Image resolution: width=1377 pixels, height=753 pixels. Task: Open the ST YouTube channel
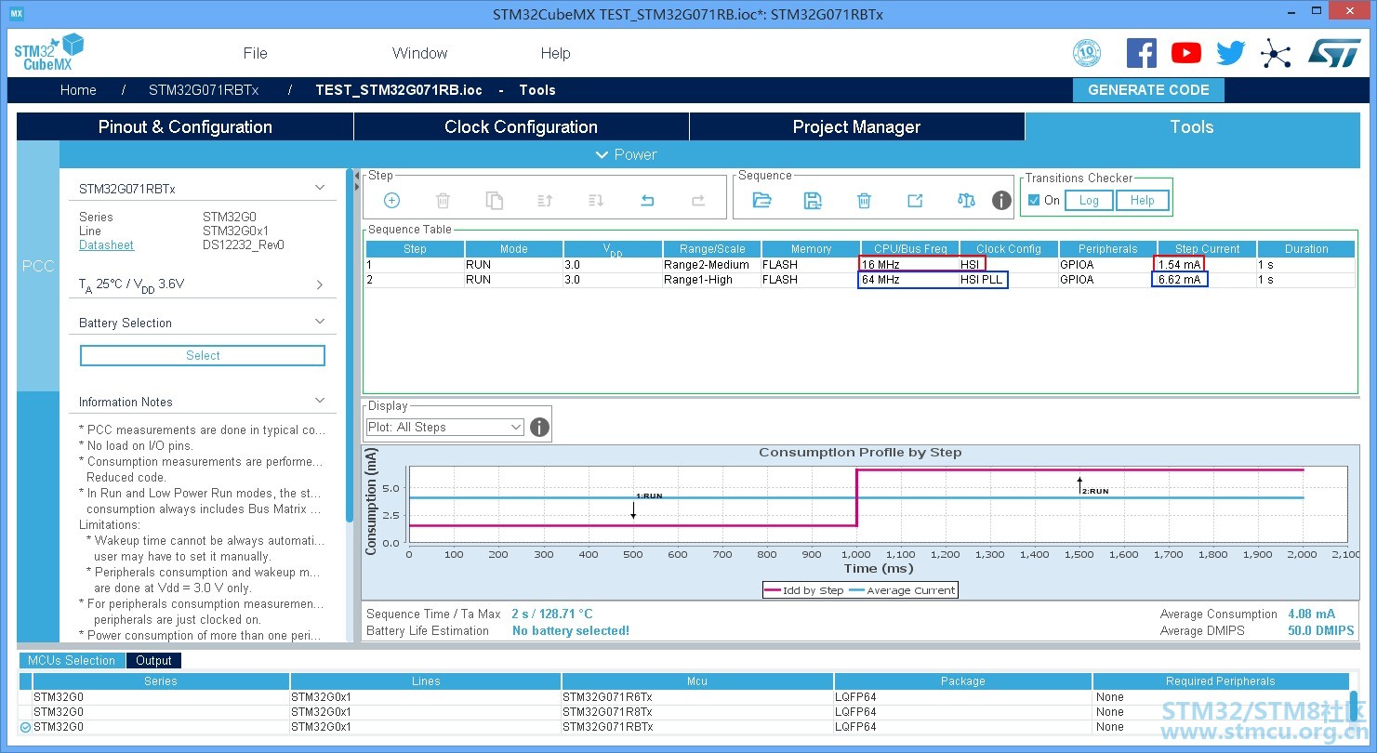(x=1186, y=53)
